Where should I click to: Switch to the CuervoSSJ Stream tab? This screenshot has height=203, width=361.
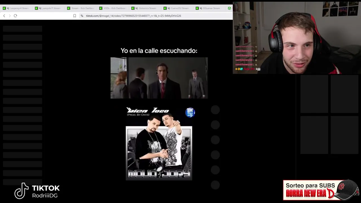point(177,8)
